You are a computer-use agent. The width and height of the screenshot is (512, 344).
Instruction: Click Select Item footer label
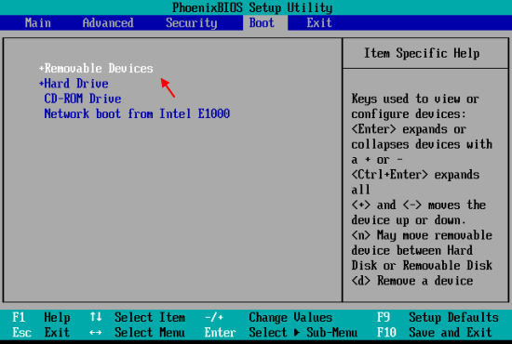(150, 317)
